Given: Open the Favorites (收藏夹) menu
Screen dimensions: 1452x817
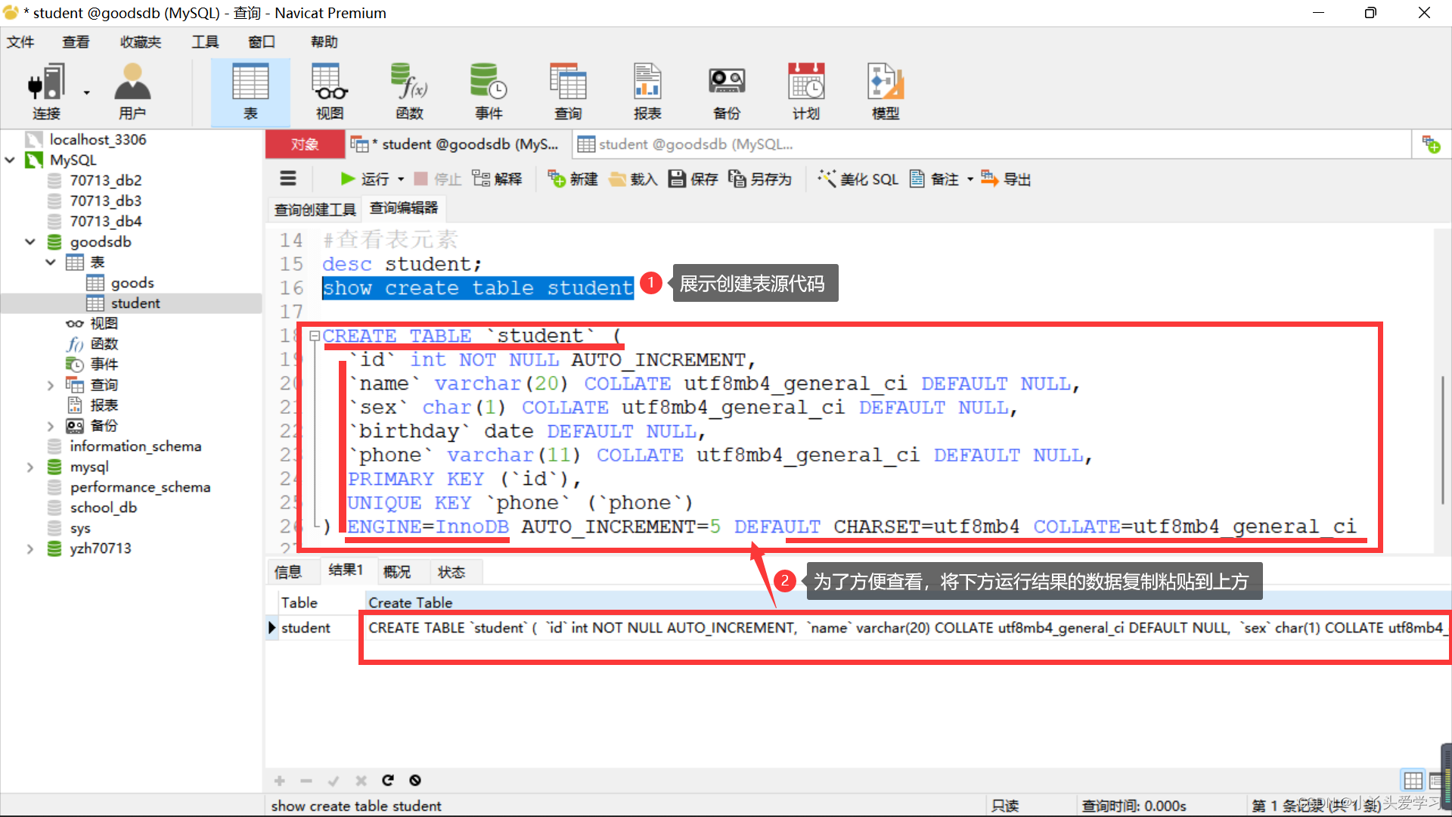Looking at the screenshot, I should pyautogui.click(x=141, y=42).
